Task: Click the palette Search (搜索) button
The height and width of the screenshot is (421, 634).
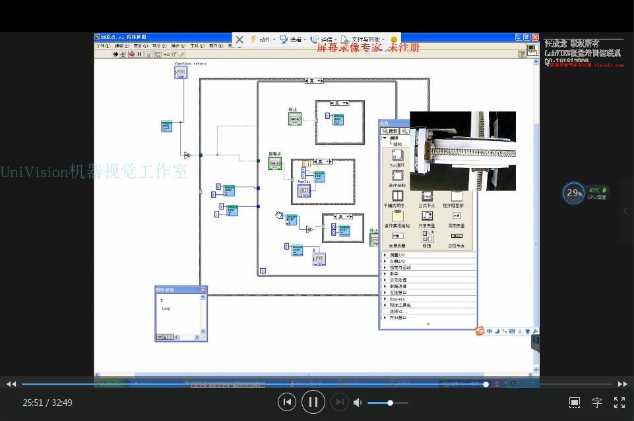Action: tap(390, 131)
